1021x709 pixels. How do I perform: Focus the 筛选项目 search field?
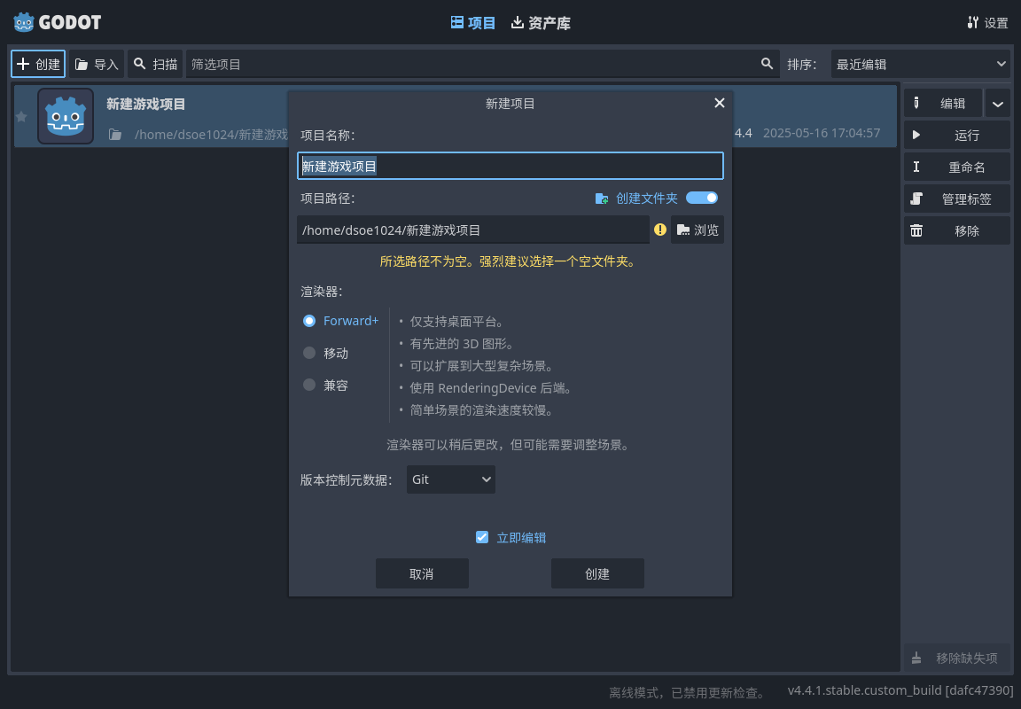point(482,64)
